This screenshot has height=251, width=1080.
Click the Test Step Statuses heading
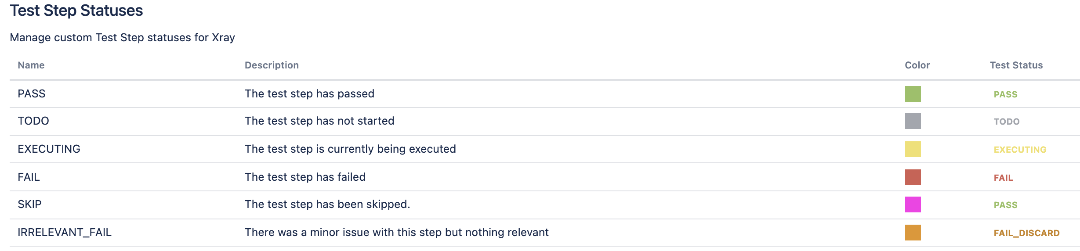click(76, 11)
